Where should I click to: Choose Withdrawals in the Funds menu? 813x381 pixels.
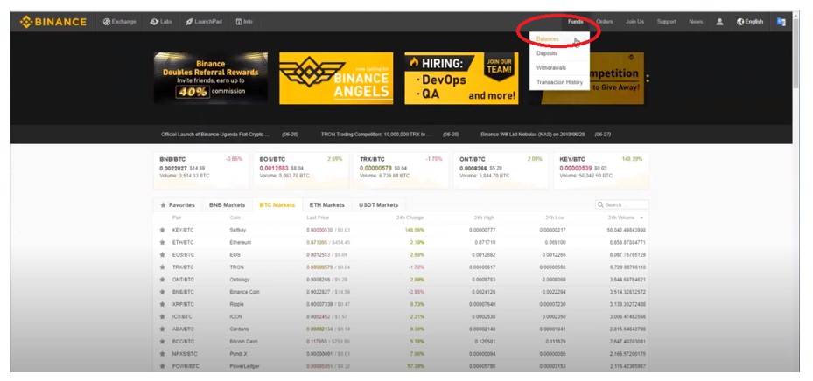pyautogui.click(x=551, y=67)
